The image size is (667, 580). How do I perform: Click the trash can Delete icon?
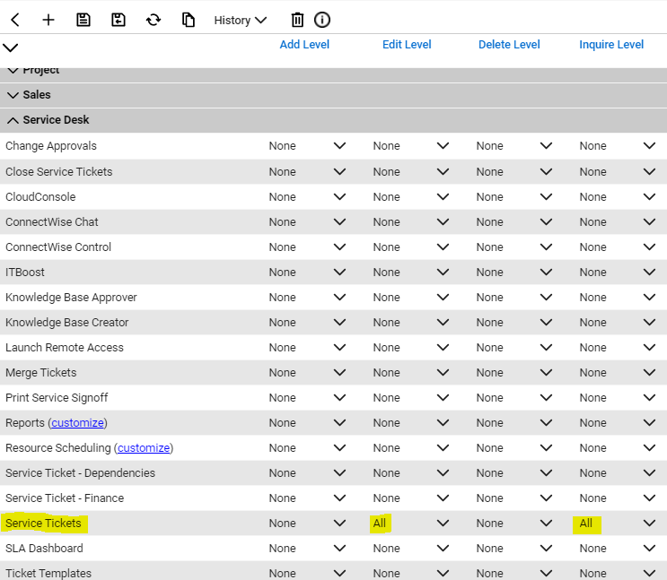297,20
